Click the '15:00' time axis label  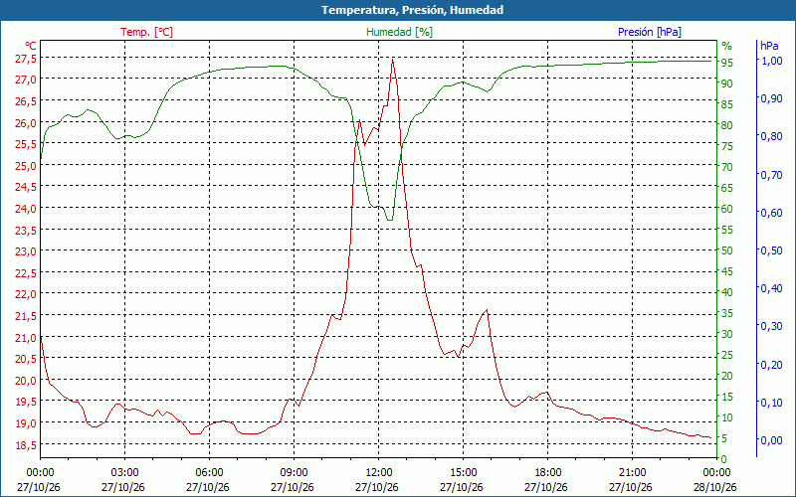click(463, 473)
